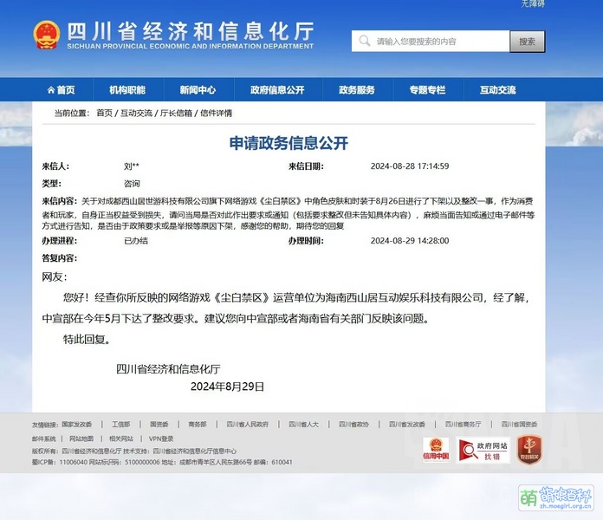This screenshot has width=603, height=520.
Task: Select the date 2024-08-28 17:14:59
Action: pos(410,166)
